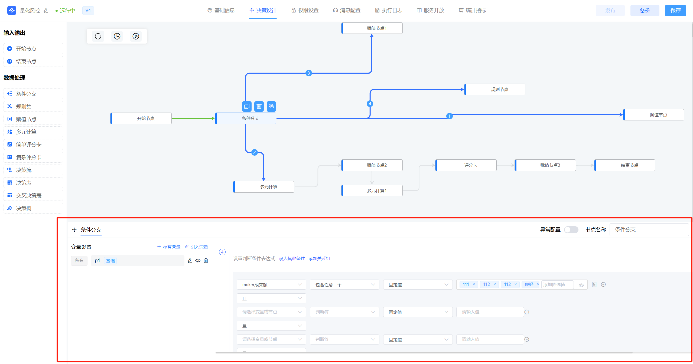Remove first condition row with minus icon

point(603,284)
